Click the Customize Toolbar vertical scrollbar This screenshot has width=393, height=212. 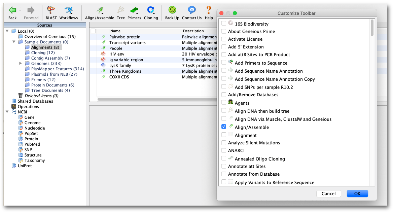point(372,28)
